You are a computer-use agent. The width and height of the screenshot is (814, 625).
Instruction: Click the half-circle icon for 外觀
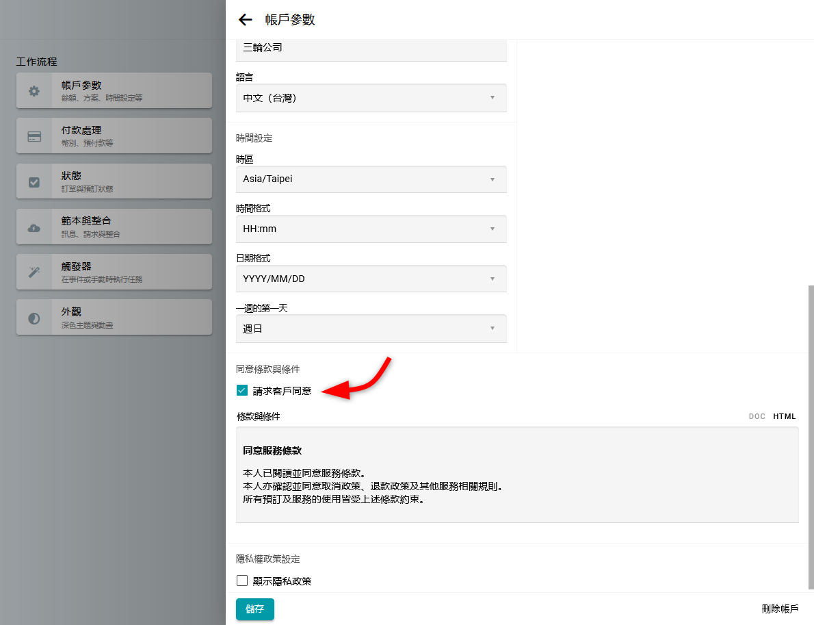pos(34,318)
